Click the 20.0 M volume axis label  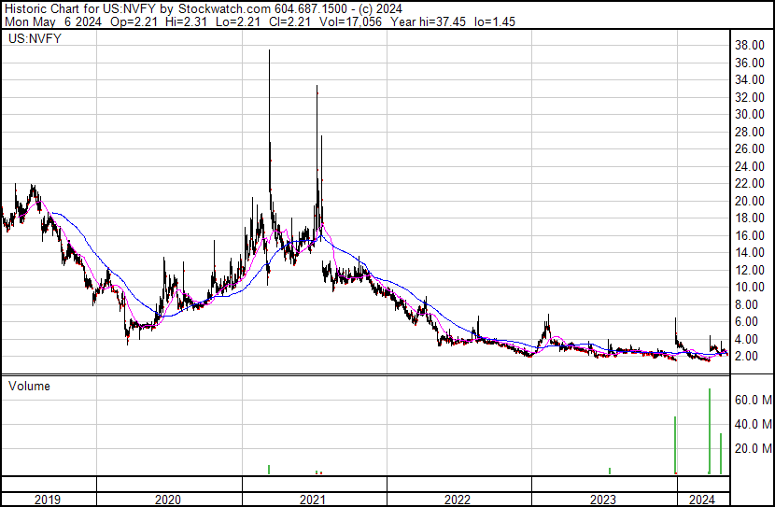[752, 448]
